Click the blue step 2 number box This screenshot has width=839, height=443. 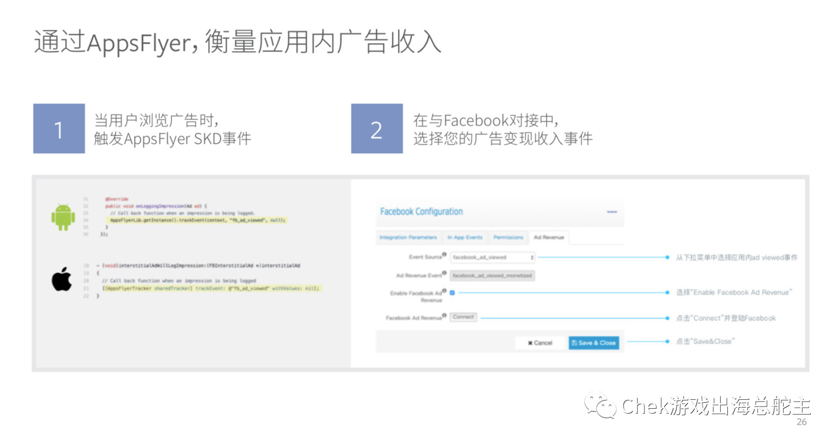(377, 128)
